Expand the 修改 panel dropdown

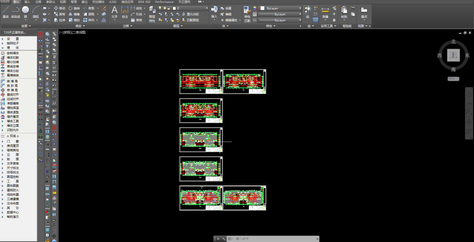(80, 26)
